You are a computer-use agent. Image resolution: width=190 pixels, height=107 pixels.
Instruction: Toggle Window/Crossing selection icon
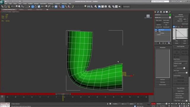pyautogui.click(x=29, y=7)
